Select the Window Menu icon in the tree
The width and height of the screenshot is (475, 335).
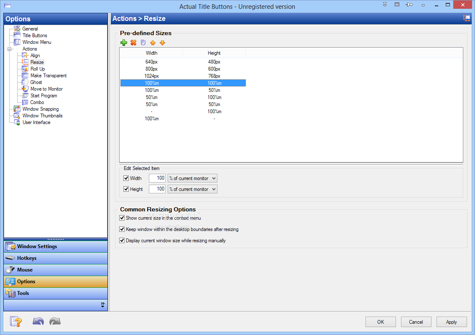17,42
